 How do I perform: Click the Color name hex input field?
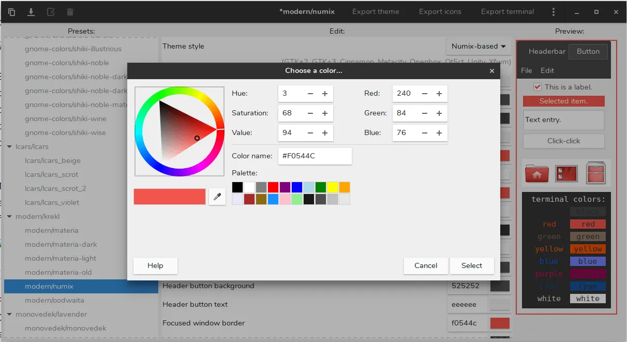pos(315,156)
